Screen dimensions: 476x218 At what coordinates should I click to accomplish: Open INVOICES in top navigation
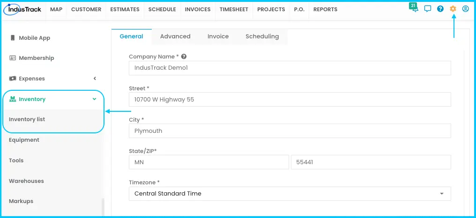tap(198, 9)
